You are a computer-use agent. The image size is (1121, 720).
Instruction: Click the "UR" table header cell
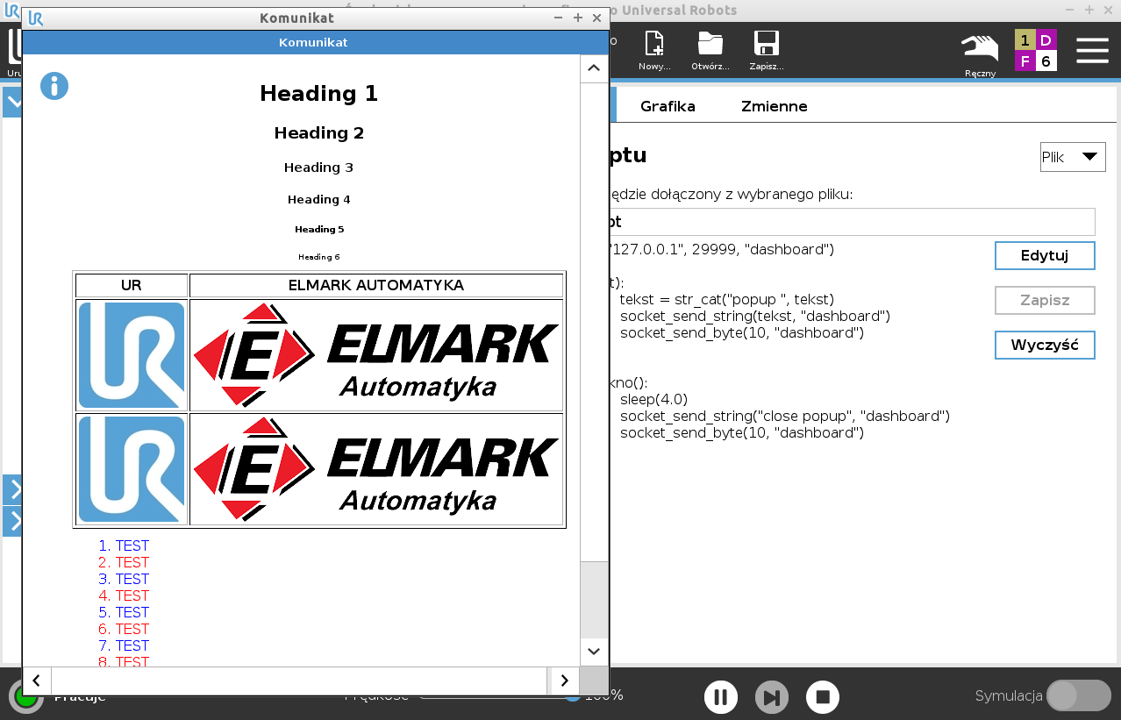coord(132,285)
